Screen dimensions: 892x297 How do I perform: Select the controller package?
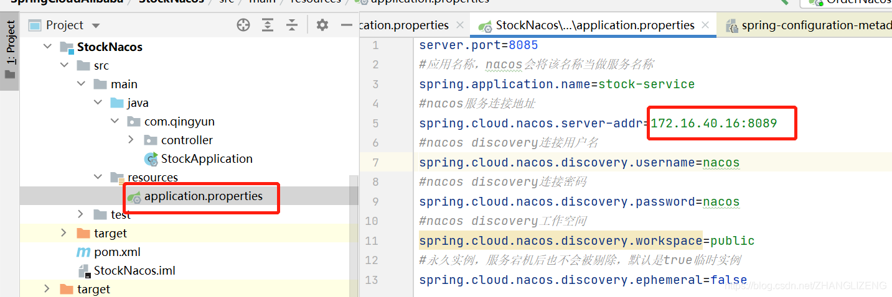click(187, 140)
